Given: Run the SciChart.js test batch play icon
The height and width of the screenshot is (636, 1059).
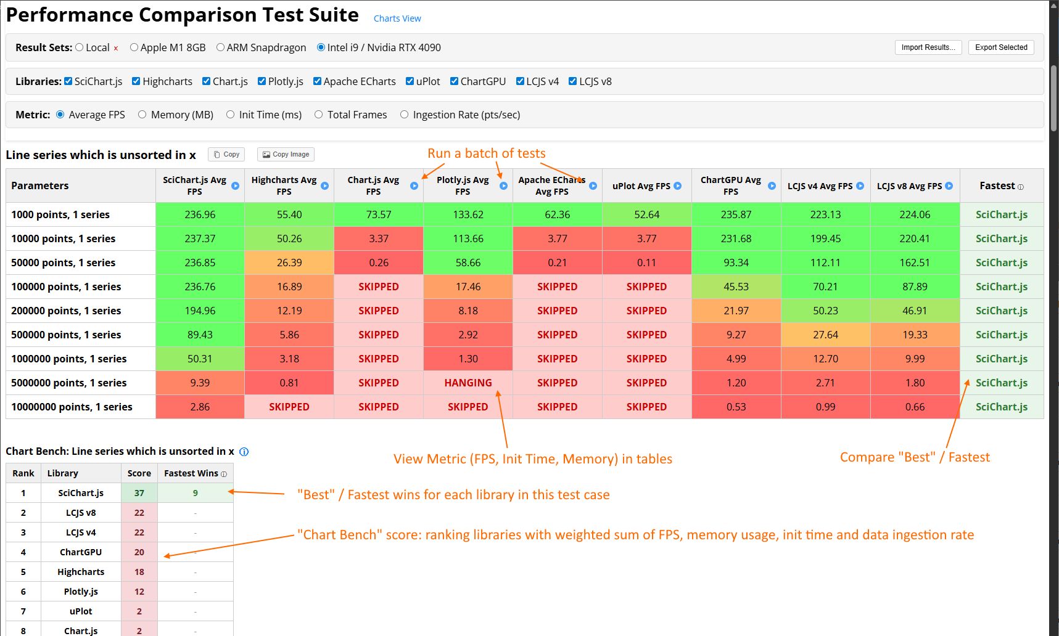Looking at the screenshot, I should [235, 185].
